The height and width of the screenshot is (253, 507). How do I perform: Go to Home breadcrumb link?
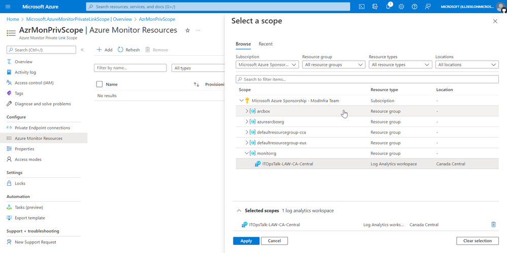point(13,19)
